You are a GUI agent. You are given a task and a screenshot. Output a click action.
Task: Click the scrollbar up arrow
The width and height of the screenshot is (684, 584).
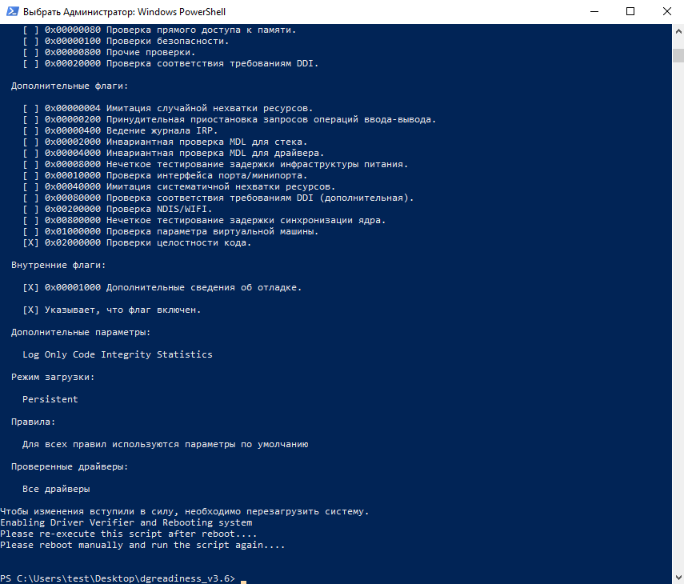[677, 31]
